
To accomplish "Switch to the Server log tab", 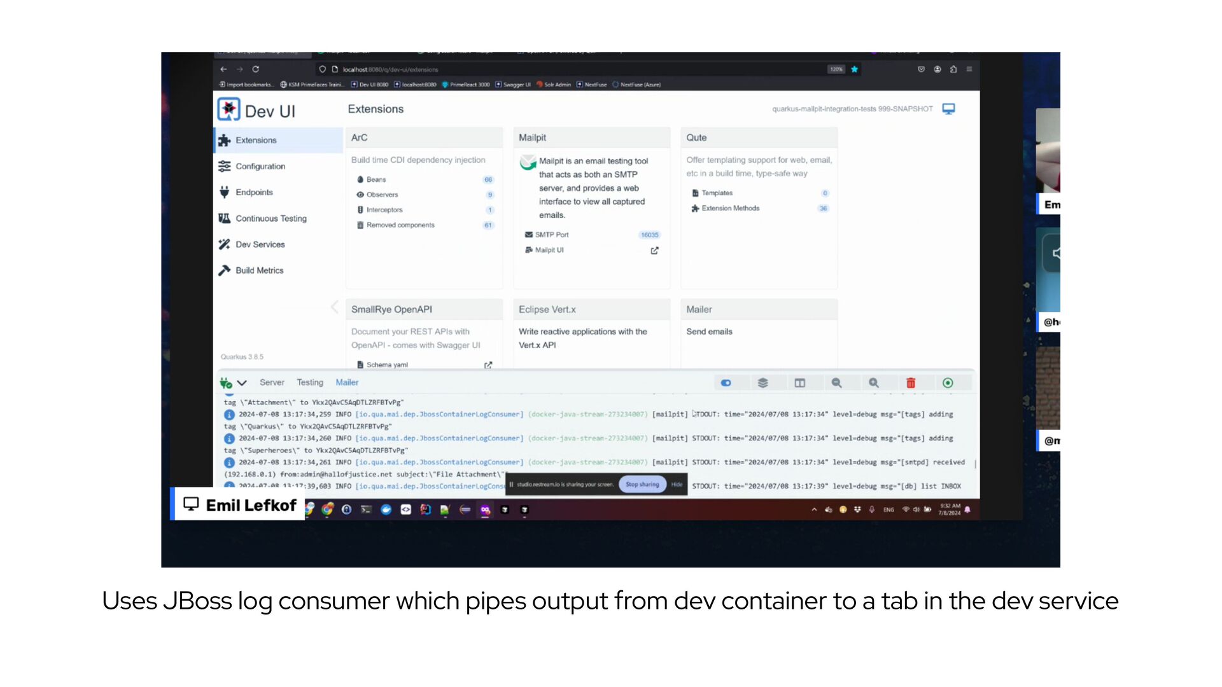I will coord(272,382).
